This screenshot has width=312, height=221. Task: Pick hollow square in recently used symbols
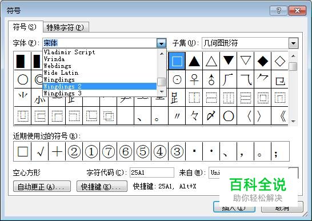[x=23, y=151]
